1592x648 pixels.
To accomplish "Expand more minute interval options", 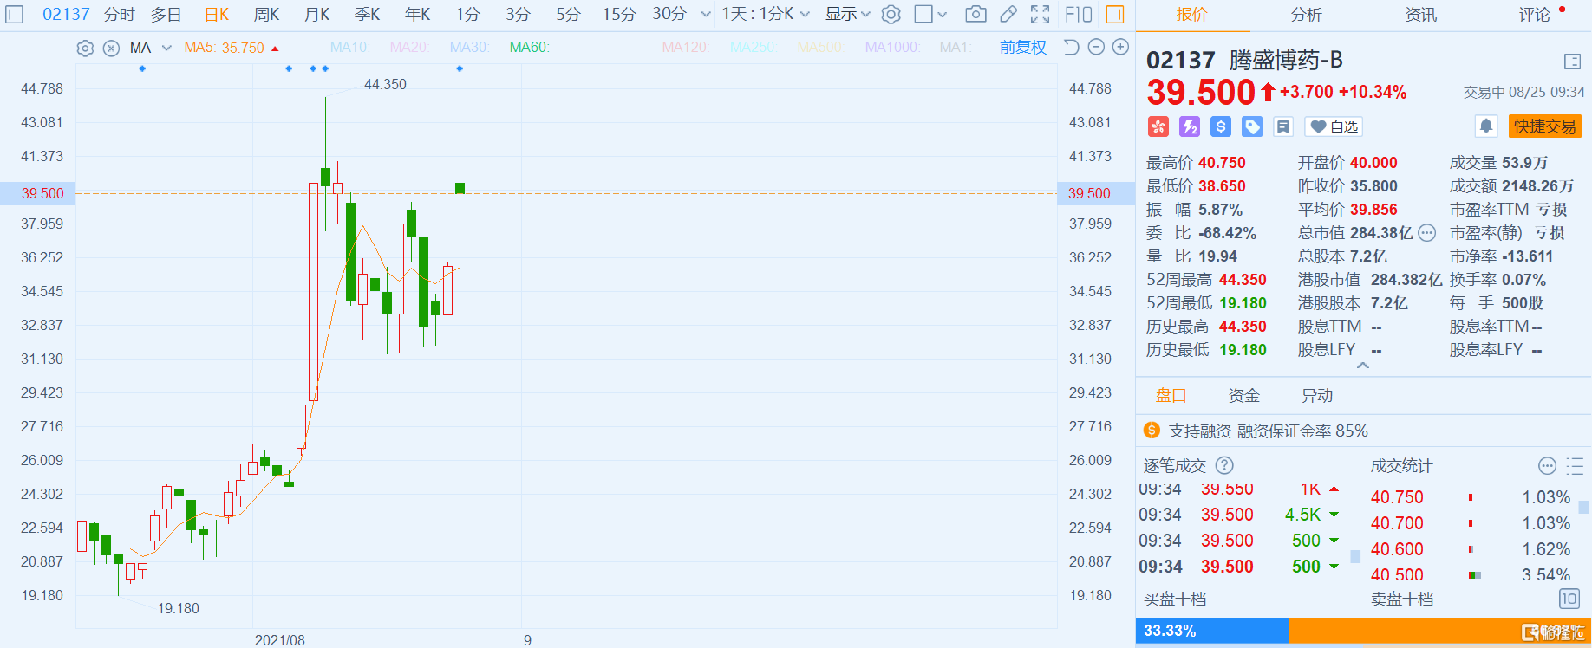I will (x=706, y=14).
